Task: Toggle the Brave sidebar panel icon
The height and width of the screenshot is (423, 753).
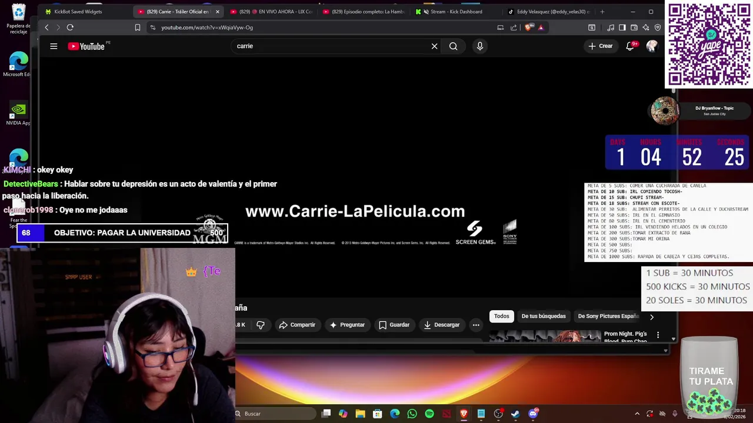Action: (x=622, y=28)
